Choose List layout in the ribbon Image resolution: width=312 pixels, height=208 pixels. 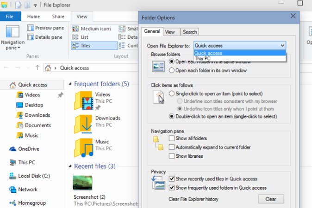(x=80, y=37)
